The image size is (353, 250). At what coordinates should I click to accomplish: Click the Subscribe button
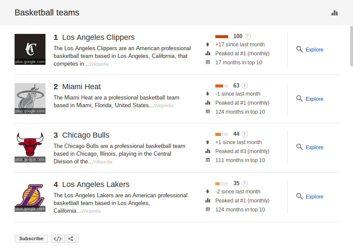[x=31, y=238]
